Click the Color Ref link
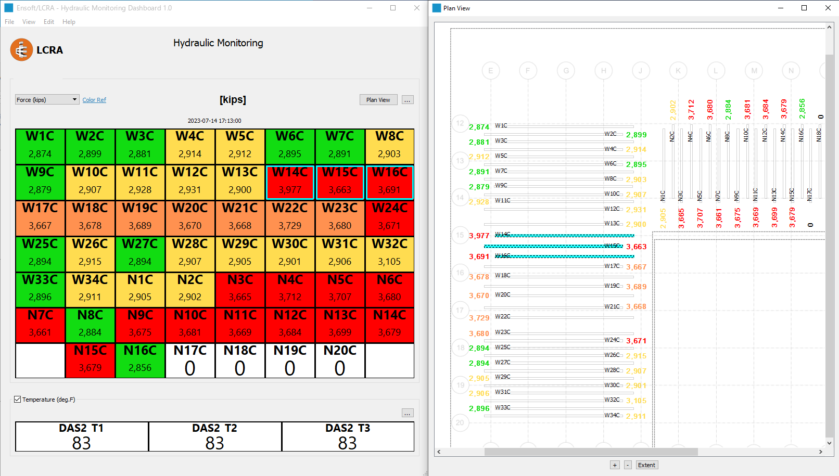 click(94, 99)
